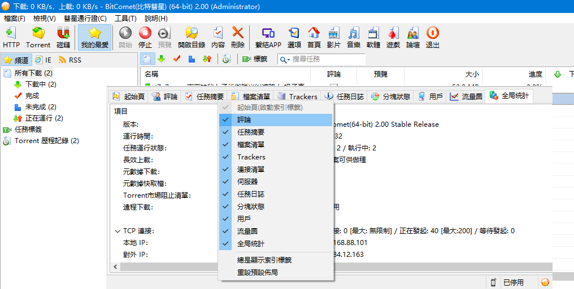This screenshot has height=289, width=574.
Task: Open the 論壇 forum icon
Action: (413, 37)
